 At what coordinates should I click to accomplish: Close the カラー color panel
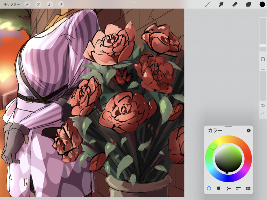(x=249, y=131)
